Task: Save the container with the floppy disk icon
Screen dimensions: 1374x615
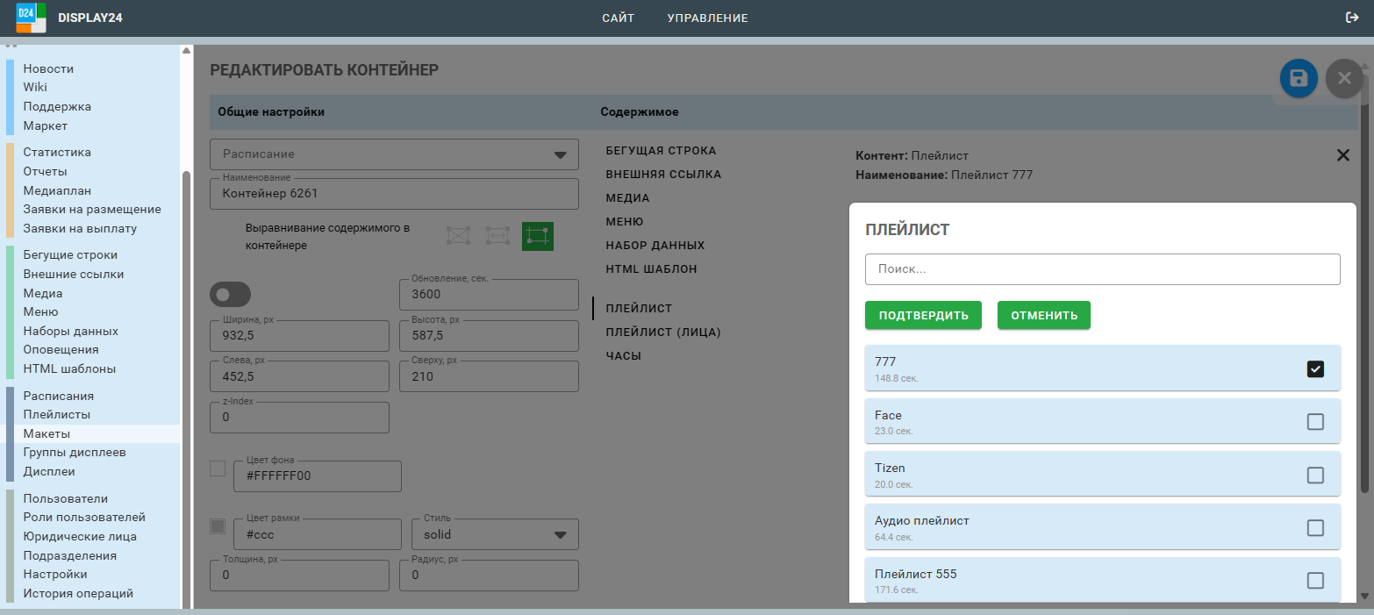Action: coord(1299,79)
